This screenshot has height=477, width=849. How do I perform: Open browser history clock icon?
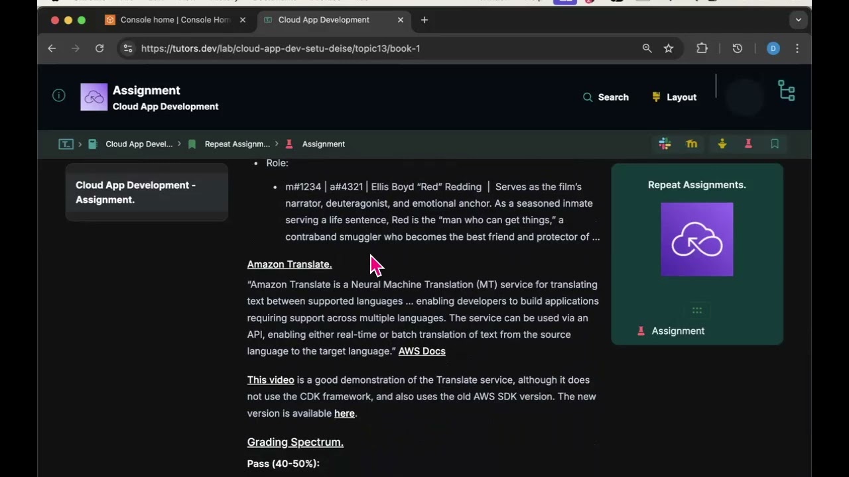coord(737,48)
